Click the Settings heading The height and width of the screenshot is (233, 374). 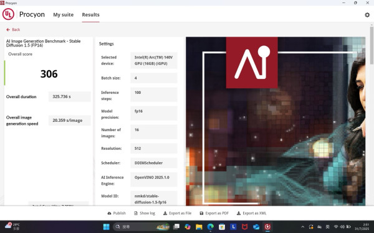(107, 43)
